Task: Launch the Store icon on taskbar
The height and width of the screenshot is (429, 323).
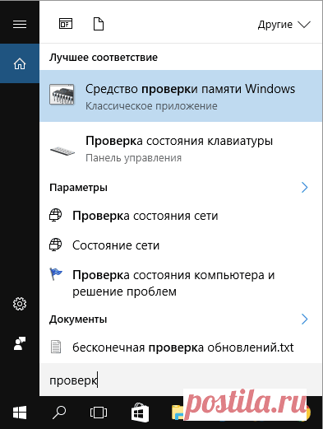Action: click(x=140, y=412)
